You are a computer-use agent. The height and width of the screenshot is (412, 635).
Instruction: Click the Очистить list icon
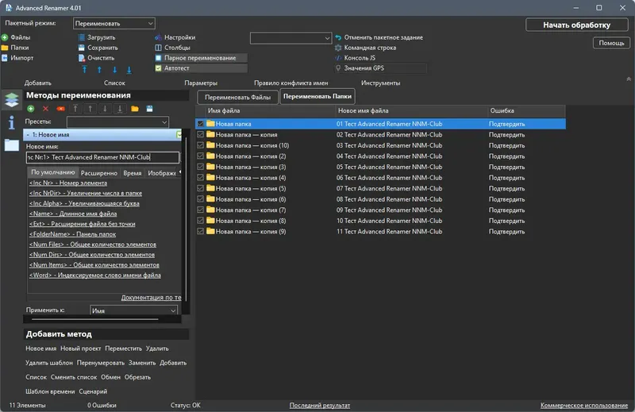coord(82,58)
